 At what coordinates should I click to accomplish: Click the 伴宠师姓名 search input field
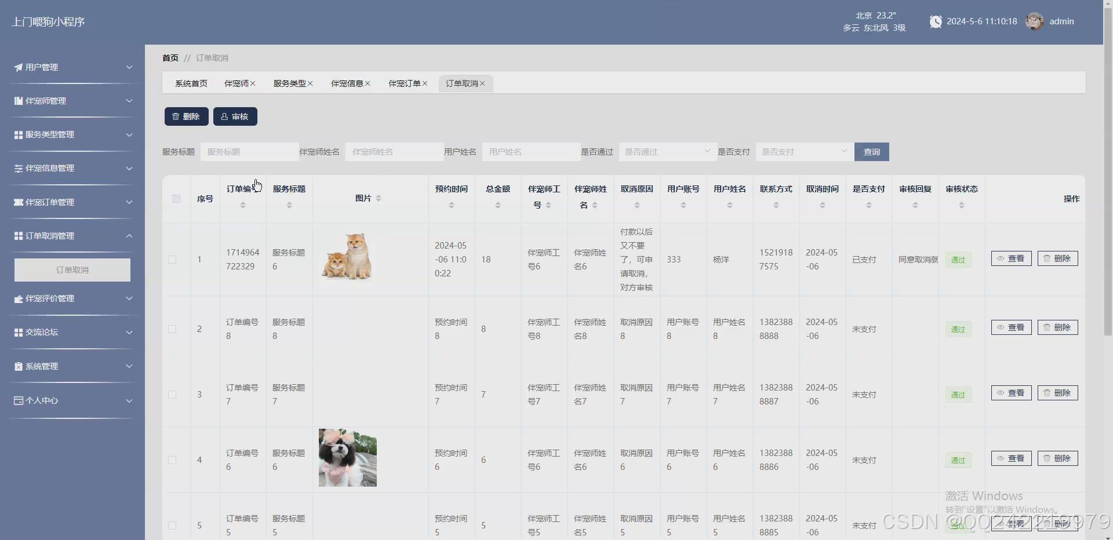click(x=394, y=152)
